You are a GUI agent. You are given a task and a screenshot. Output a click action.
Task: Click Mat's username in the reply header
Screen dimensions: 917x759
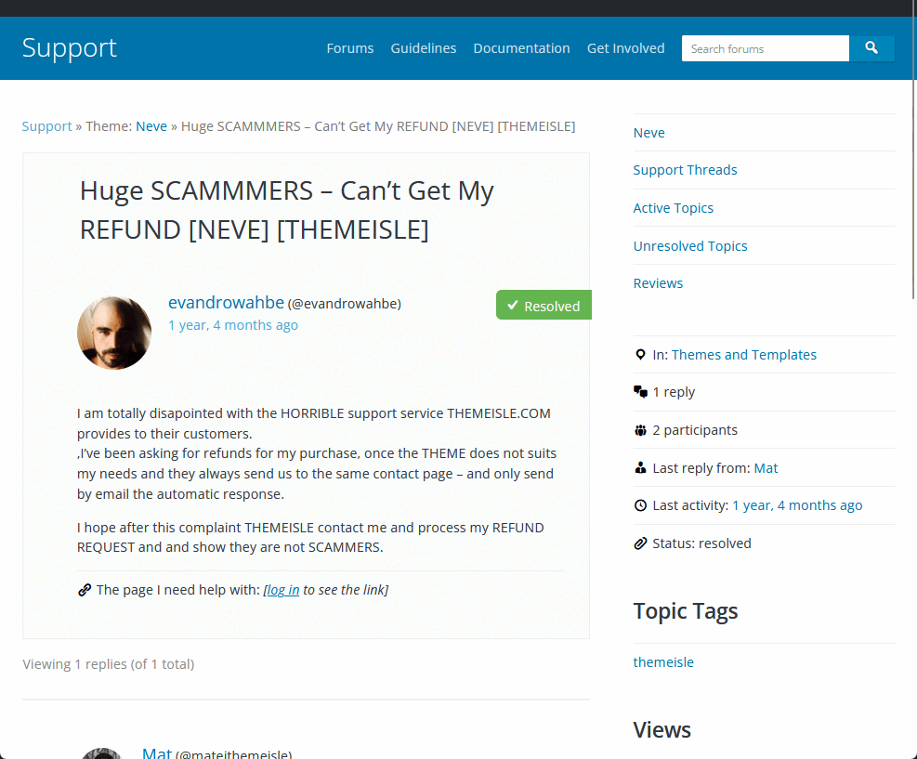pyautogui.click(x=157, y=753)
